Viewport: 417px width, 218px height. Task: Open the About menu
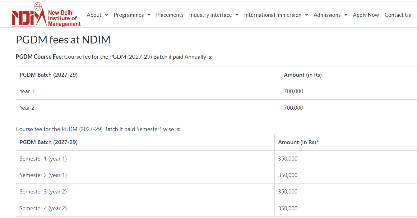94,15
